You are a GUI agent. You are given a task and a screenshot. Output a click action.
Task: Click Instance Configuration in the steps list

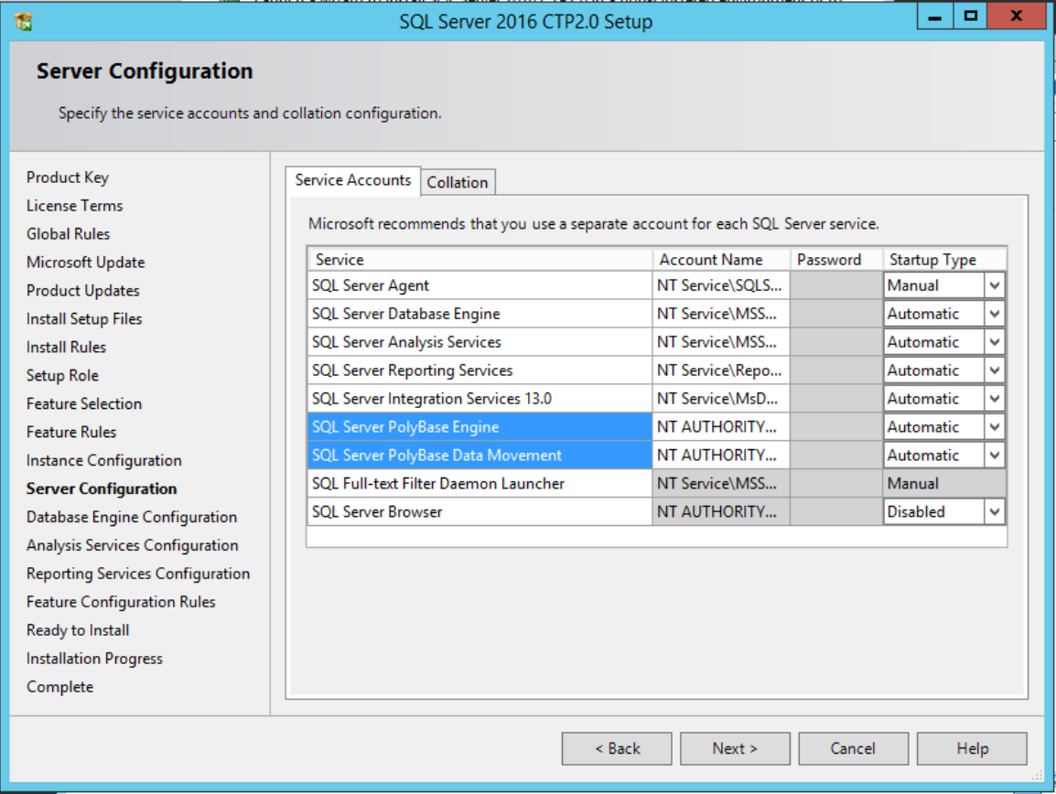point(104,460)
